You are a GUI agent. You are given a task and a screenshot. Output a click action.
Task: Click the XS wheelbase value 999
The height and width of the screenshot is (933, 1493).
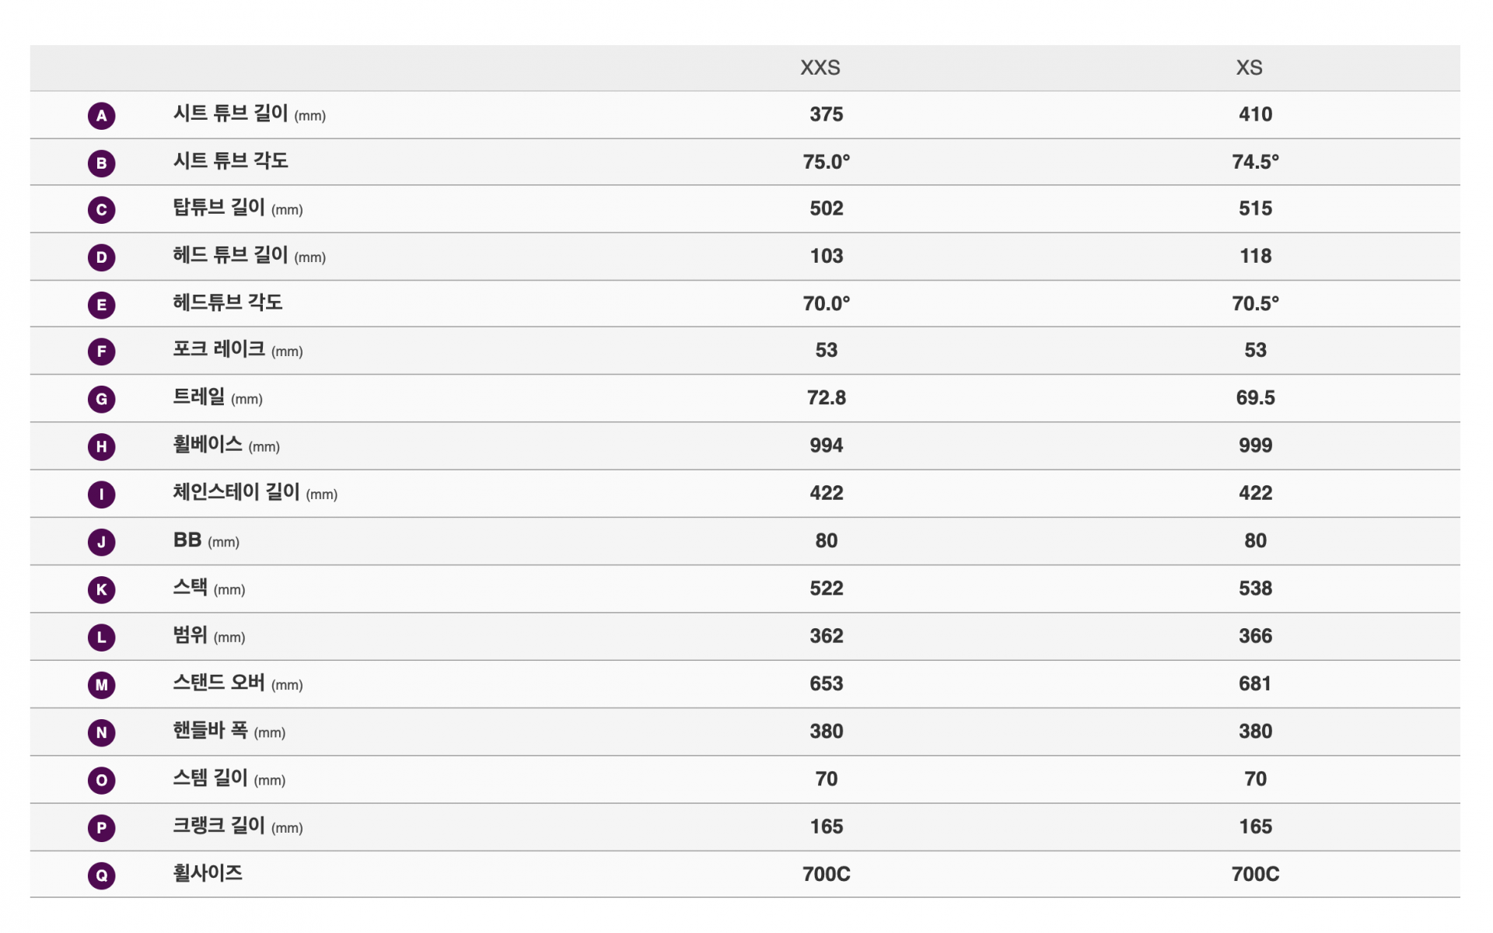coord(1255,446)
